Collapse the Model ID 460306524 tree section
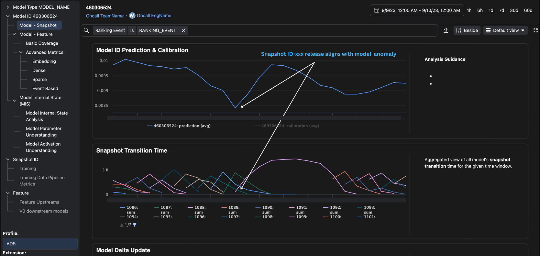 8,16
